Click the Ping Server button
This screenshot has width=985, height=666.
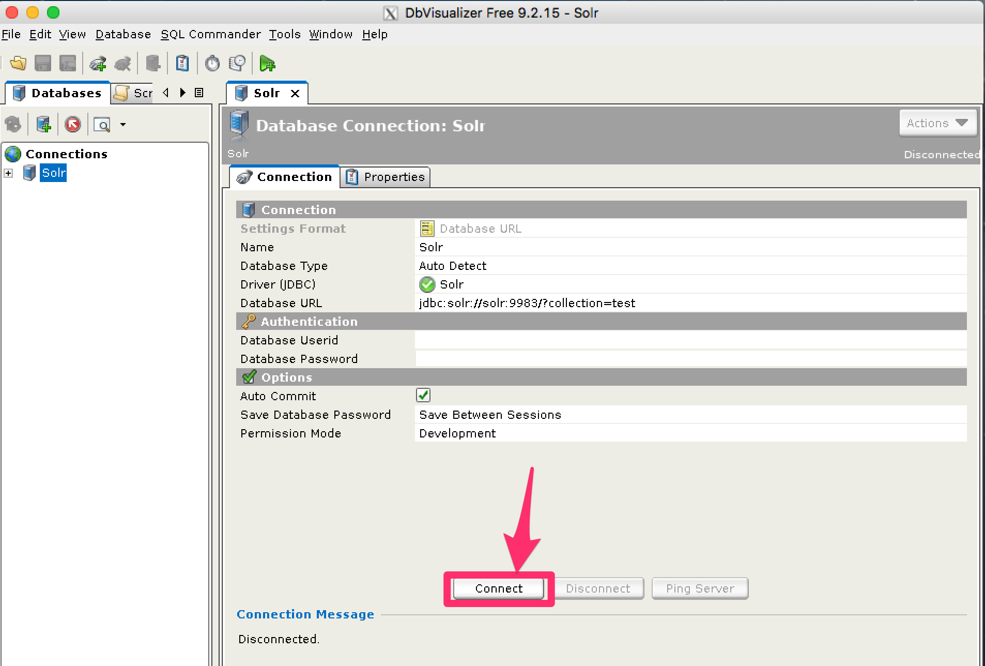(700, 588)
